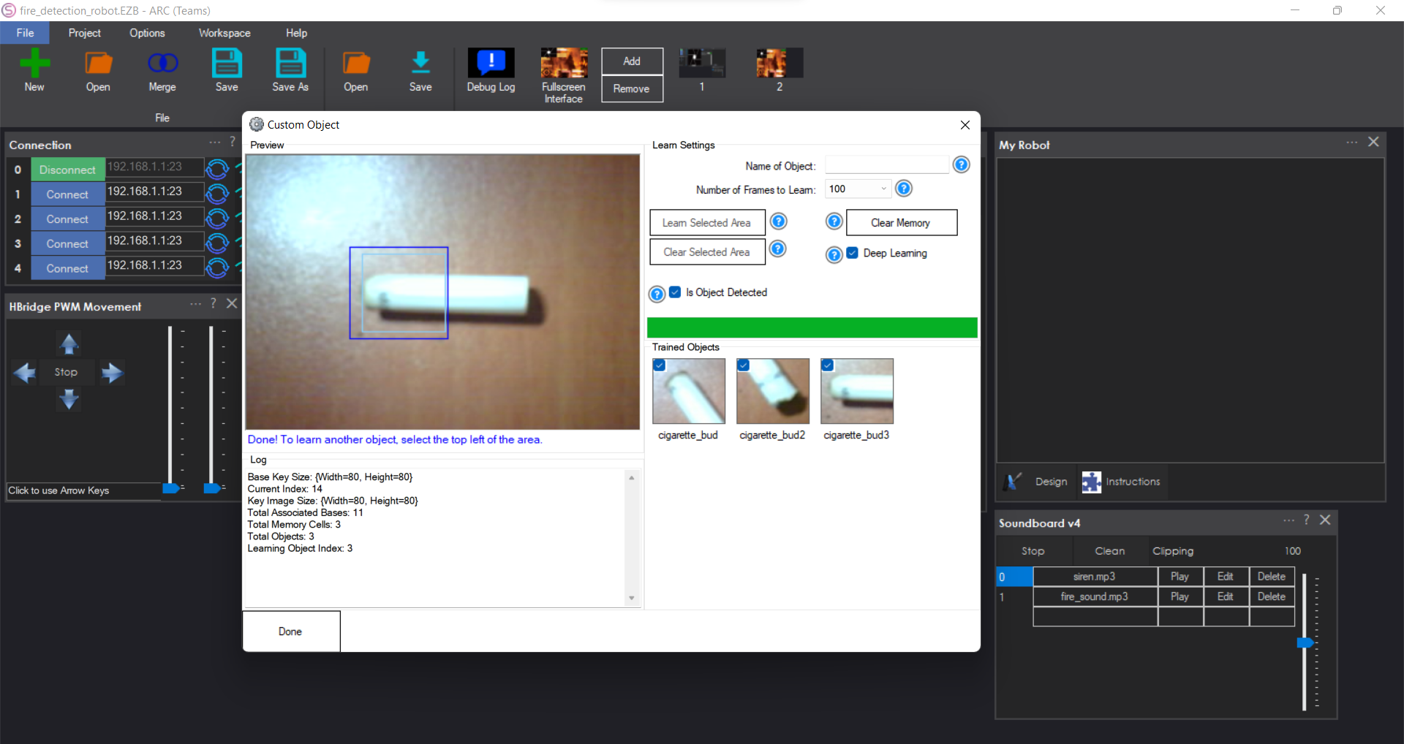Screen dimensions: 1404x744
Task: Click the help icon next to Clear Memory
Action: 834,221
